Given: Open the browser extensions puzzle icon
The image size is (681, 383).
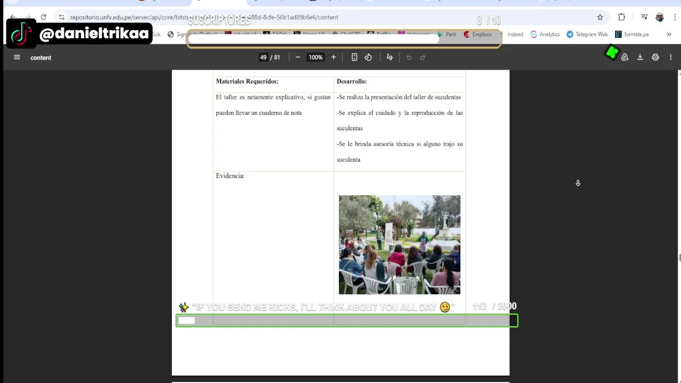Looking at the screenshot, I should (x=621, y=17).
